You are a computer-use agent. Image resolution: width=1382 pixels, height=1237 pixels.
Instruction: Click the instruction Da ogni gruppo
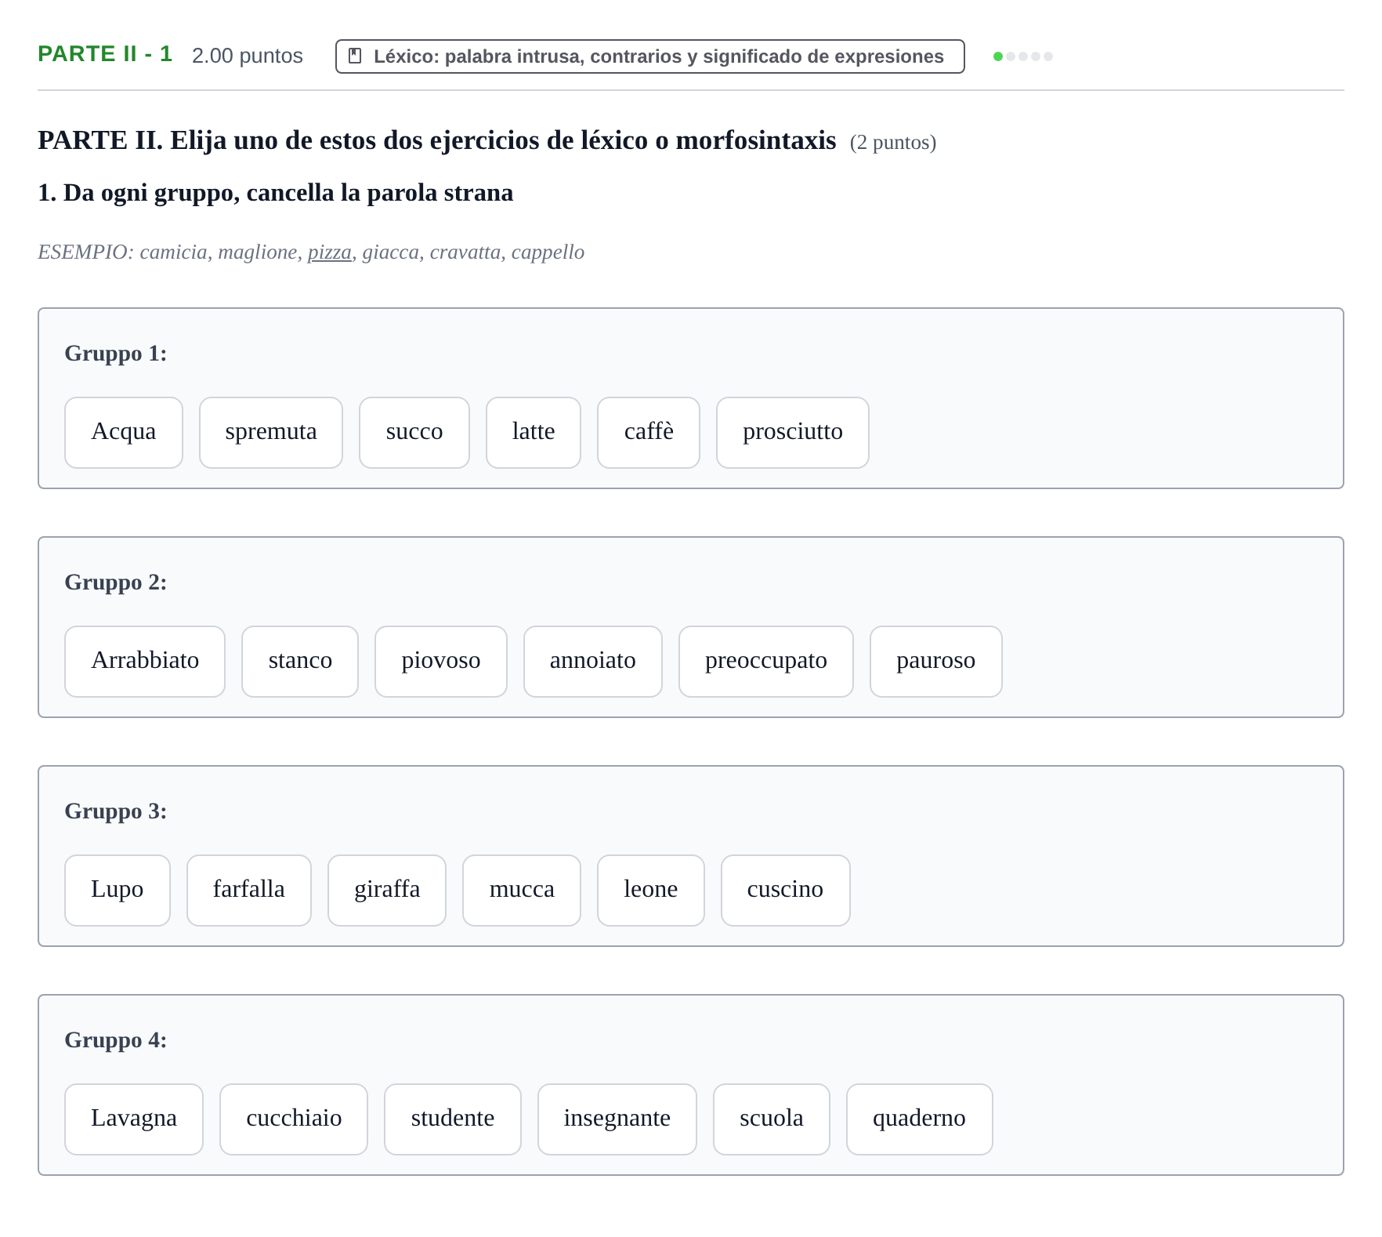[x=276, y=193]
